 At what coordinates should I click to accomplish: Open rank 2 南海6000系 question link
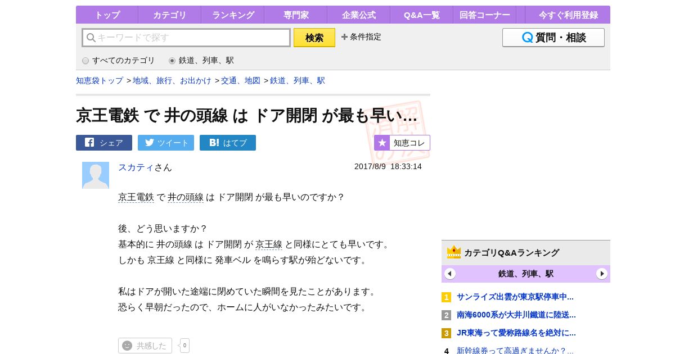[516, 315]
